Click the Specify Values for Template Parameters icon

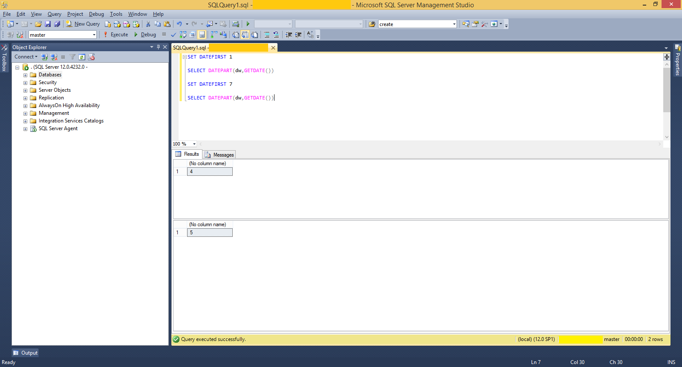pos(310,35)
